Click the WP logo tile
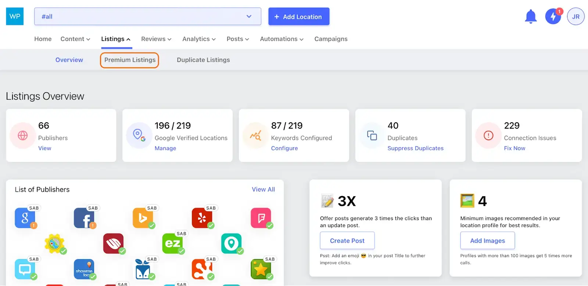This screenshot has height=286, width=588. pos(15,16)
